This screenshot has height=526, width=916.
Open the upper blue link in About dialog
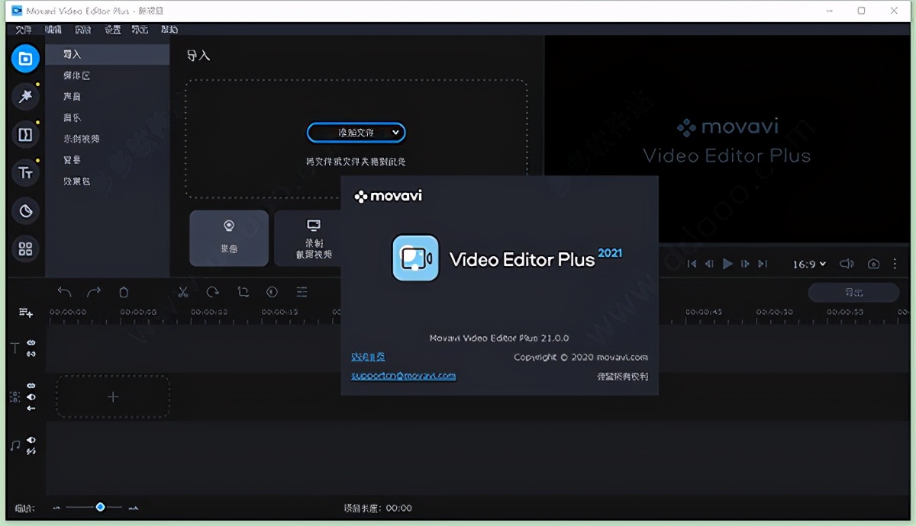(x=368, y=357)
